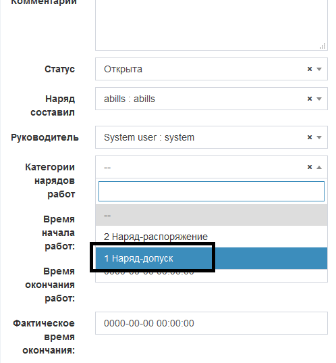Click the Фактическое время окончания date field
Screen dimensions: 336x363
(211, 323)
